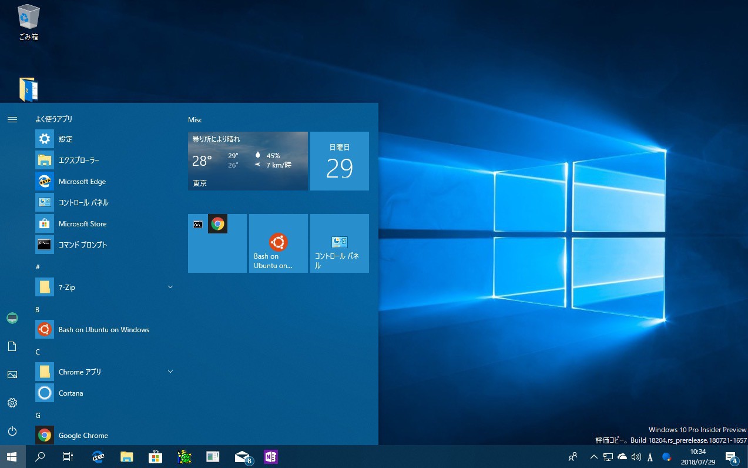Open Pictures from the Start sidebar

pyautogui.click(x=12, y=375)
